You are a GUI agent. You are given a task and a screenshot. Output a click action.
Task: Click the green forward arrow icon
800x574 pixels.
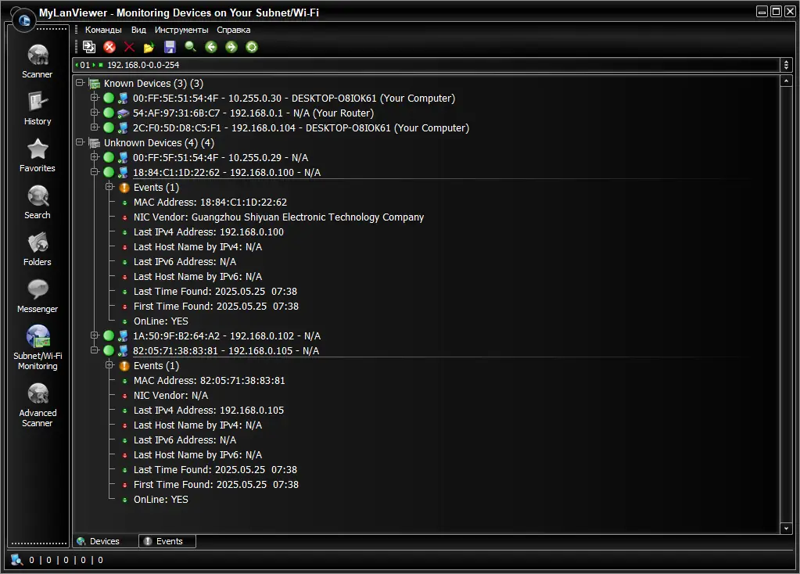(x=231, y=47)
